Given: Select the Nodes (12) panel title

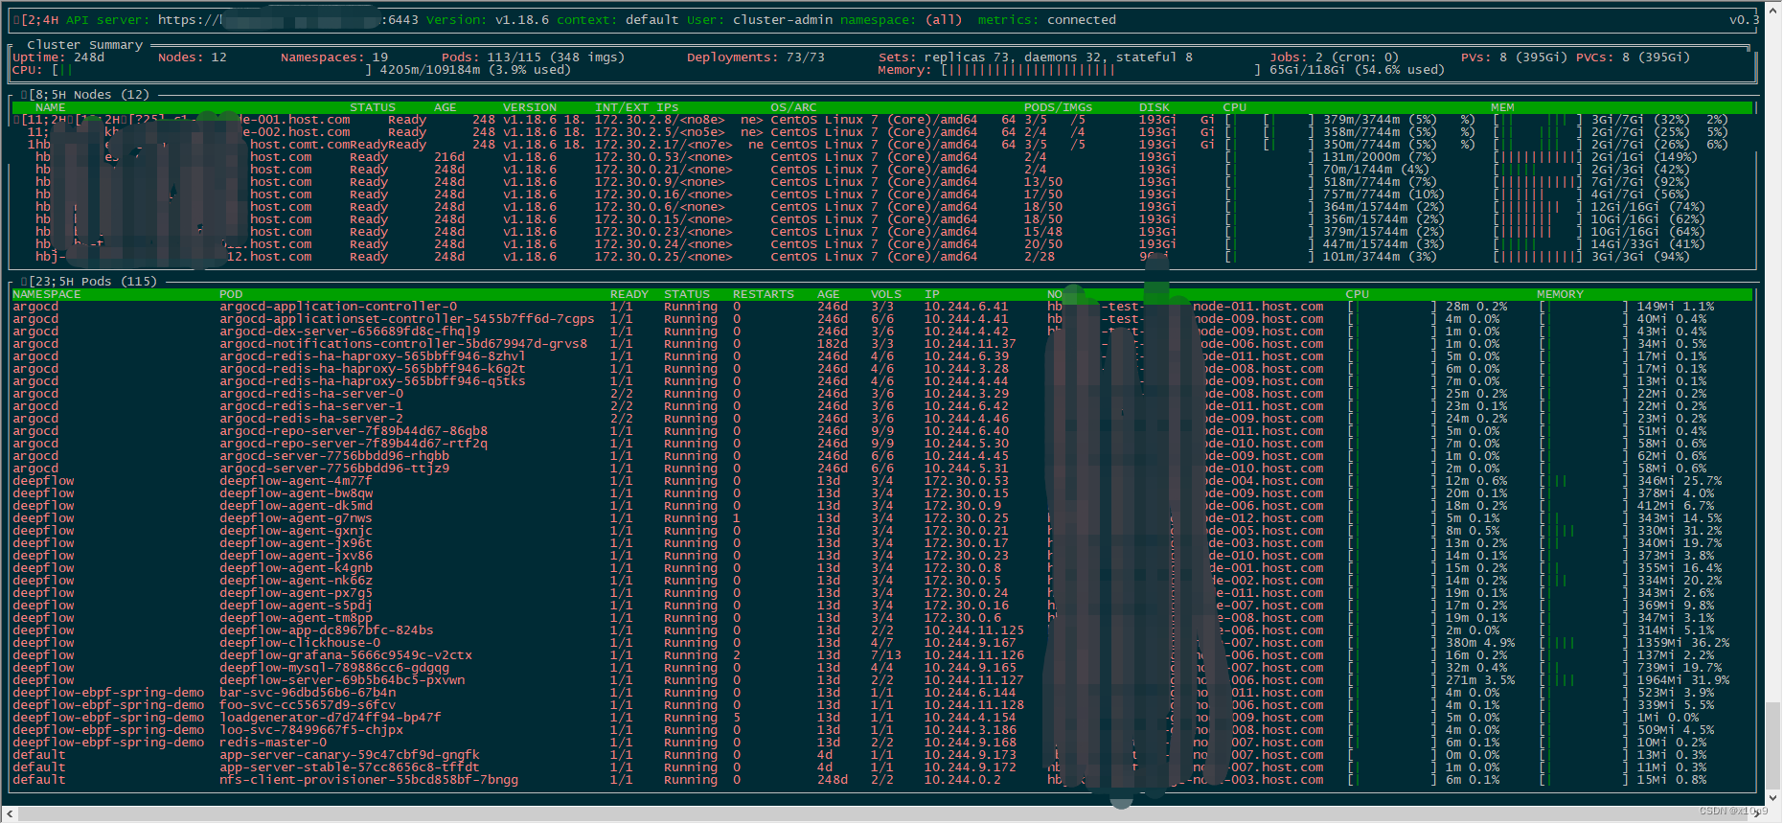Looking at the screenshot, I should 90,95.
